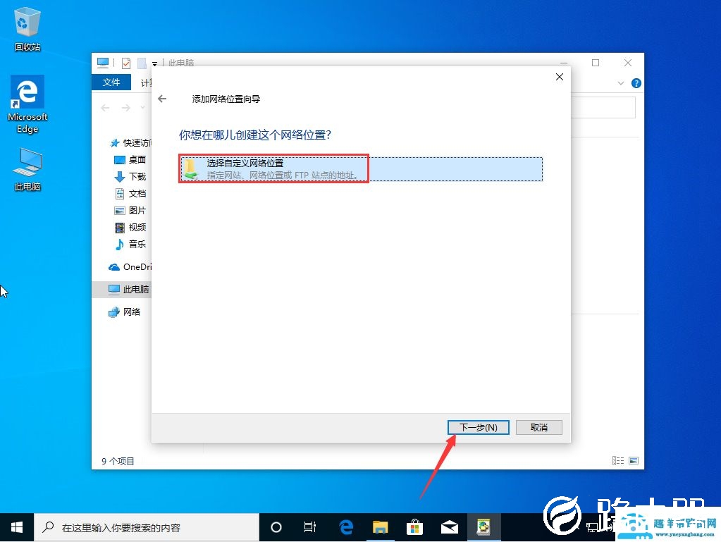Switch Explorer to details view icon
Image resolution: width=721 pixels, height=542 pixels.
[618, 461]
